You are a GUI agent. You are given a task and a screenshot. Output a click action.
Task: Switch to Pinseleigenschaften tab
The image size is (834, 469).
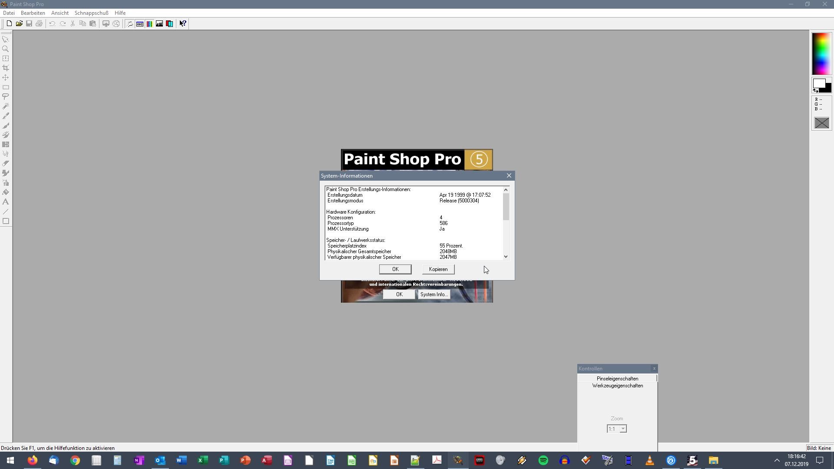(617, 379)
